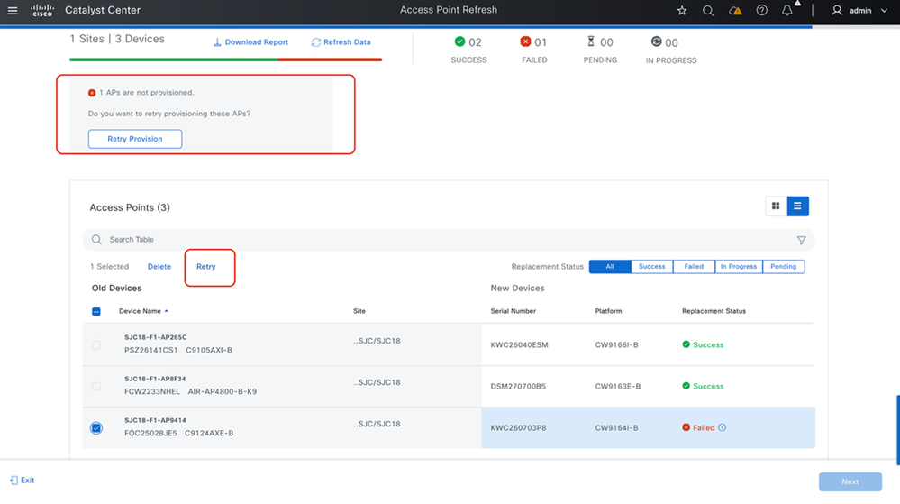Toggle the select-all header checkbox
The width and height of the screenshot is (900, 504).
pyautogui.click(x=96, y=311)
